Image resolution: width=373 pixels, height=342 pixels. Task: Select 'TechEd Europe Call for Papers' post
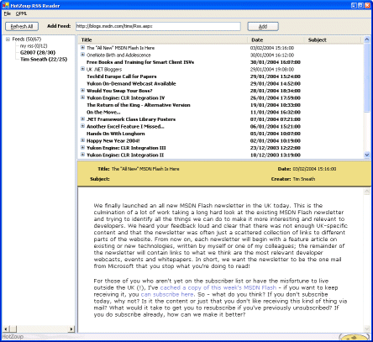click(122, 76)
